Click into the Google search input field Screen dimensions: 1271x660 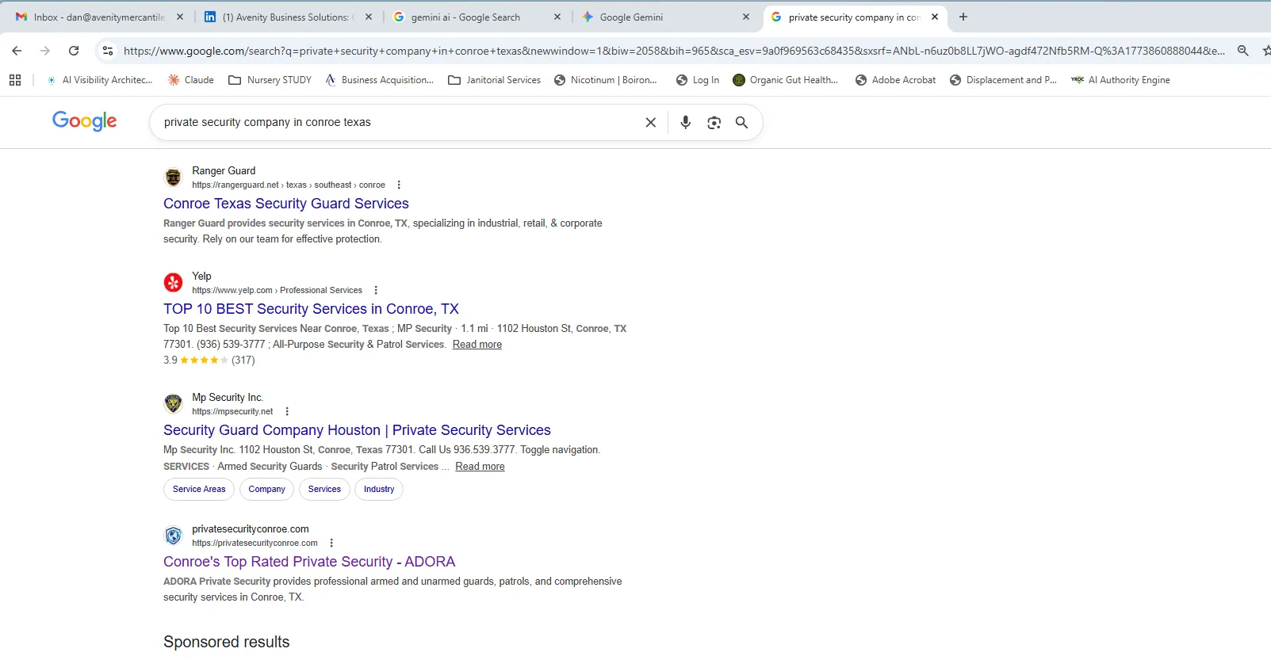tap(396, 122)
